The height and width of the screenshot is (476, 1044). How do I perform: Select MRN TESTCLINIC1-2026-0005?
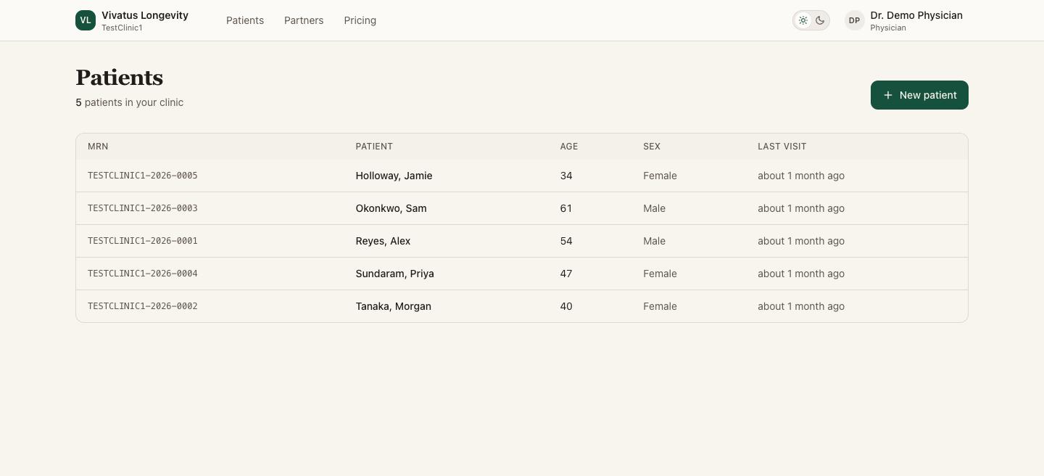click(x=143, y=176)
